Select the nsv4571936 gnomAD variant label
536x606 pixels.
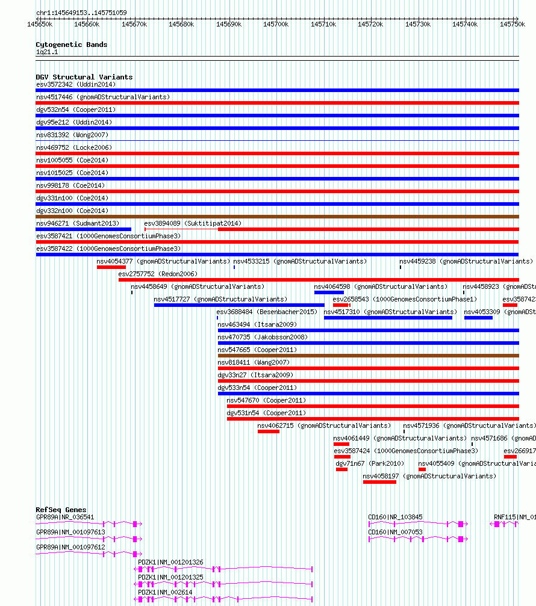[x=469, y=425]
